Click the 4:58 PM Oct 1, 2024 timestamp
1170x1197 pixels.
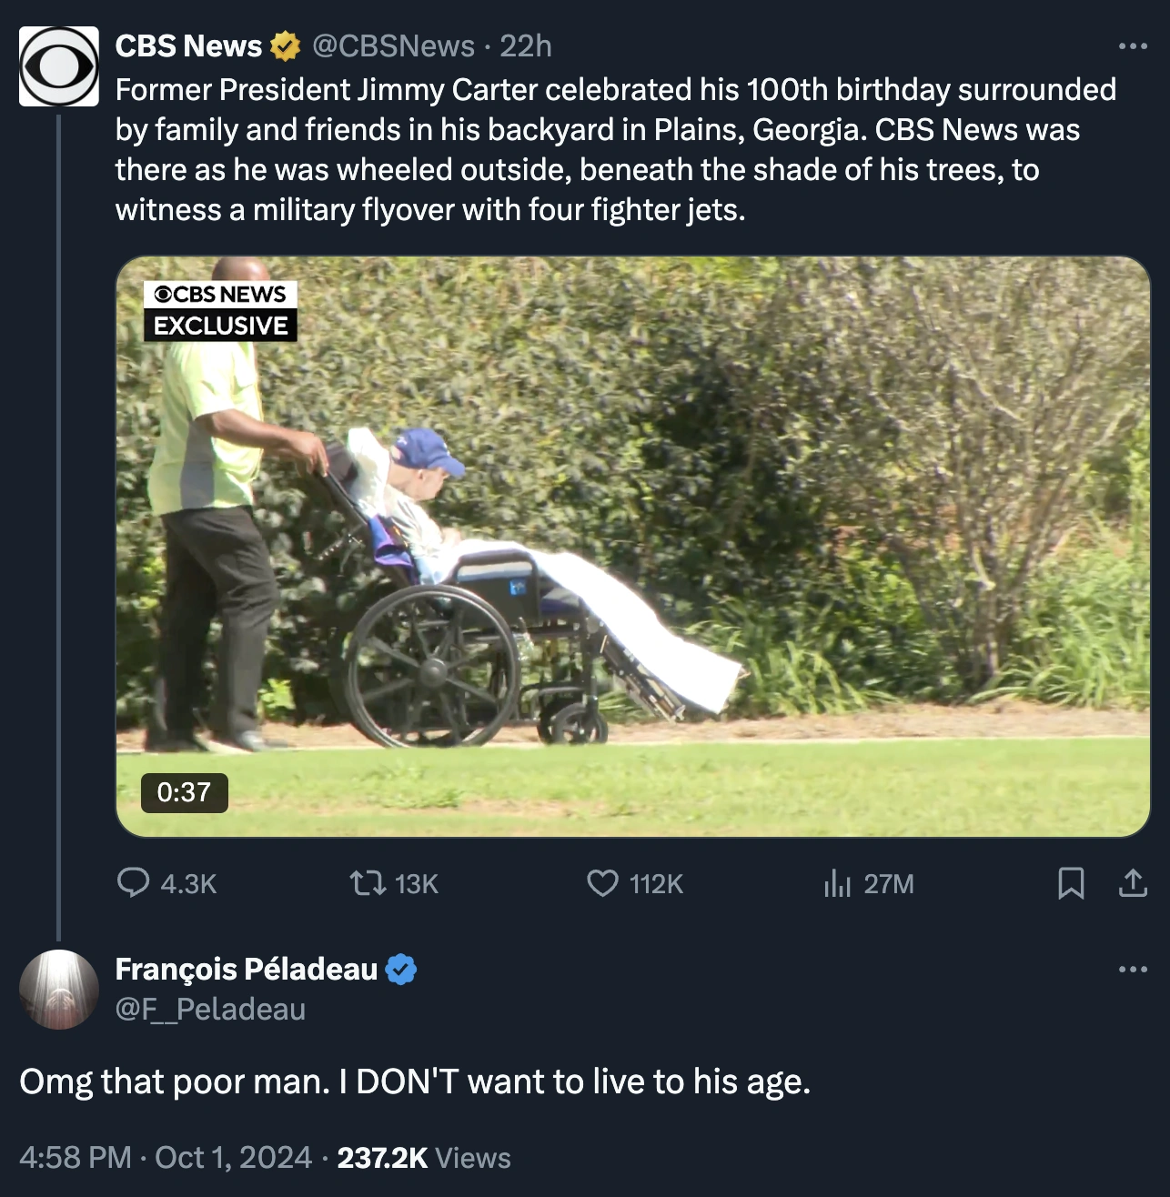coord(166,1157)
